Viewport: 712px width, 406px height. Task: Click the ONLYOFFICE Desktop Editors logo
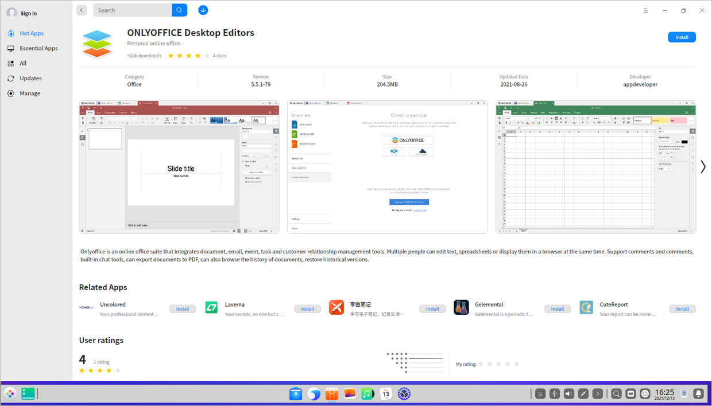click(96, 44)
